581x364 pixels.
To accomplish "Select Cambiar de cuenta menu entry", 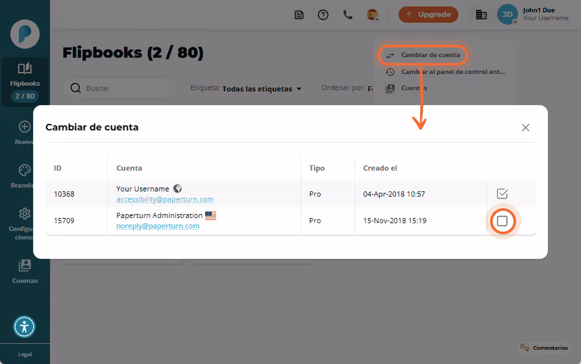I will (423, 55).
